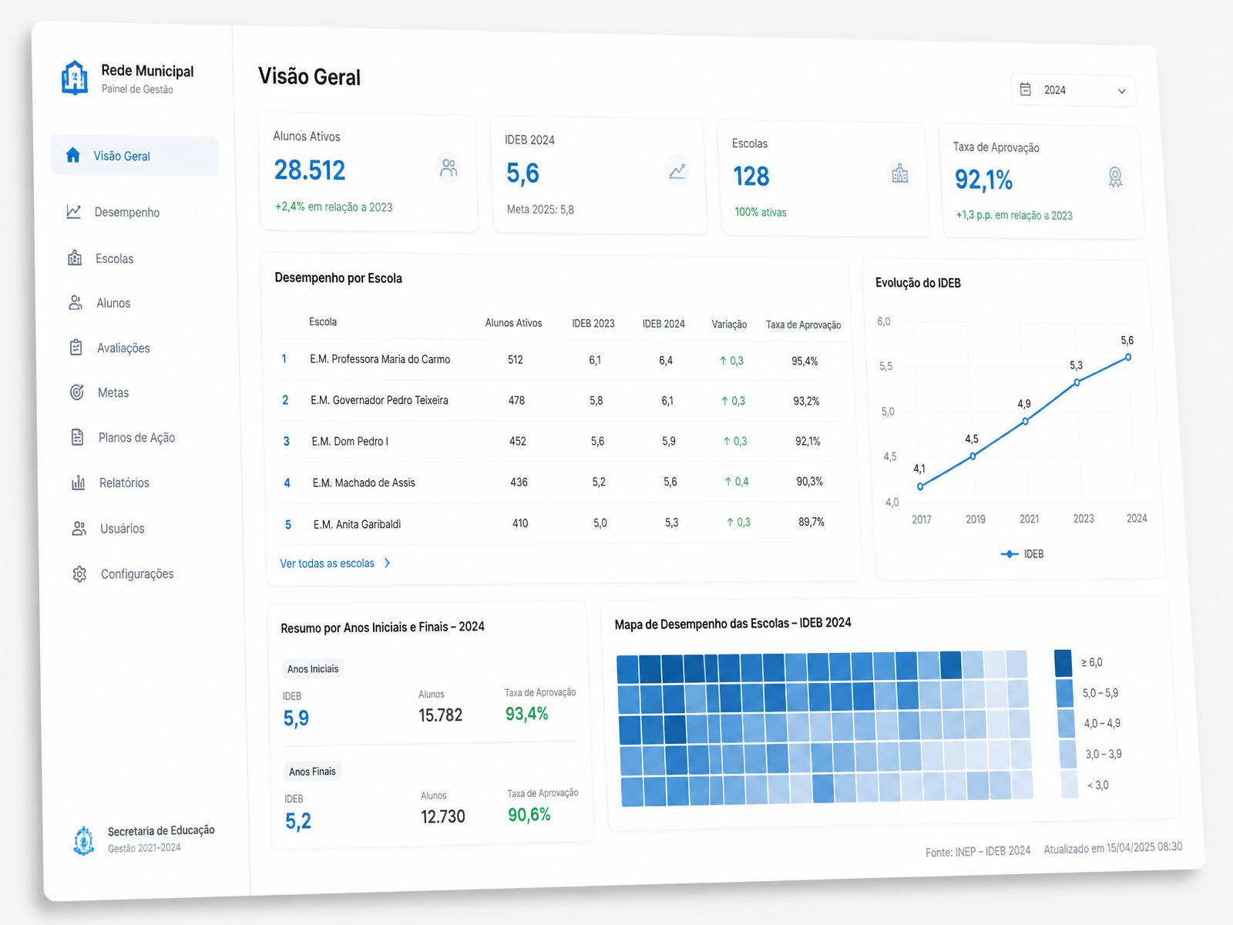Sort by the Variação column header
This screenshot has height=925, width=1233.
pyautogui.click(x=729, y=325)
